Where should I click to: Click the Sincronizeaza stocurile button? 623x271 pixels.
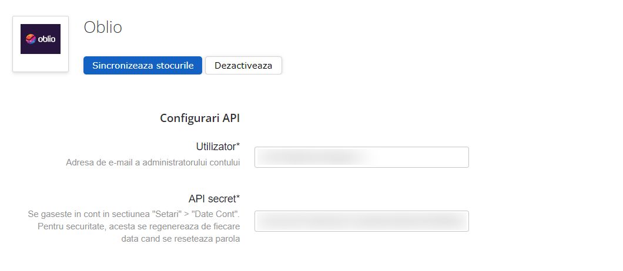pos(143,66)
